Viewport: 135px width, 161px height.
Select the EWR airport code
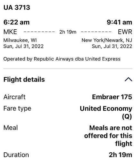coord(125,32)
